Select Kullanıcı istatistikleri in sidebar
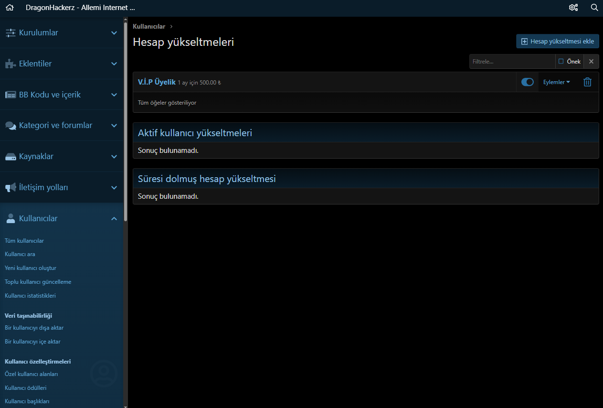Image resolution: width=603 pixels, height=408 pixels. [30, 296]
